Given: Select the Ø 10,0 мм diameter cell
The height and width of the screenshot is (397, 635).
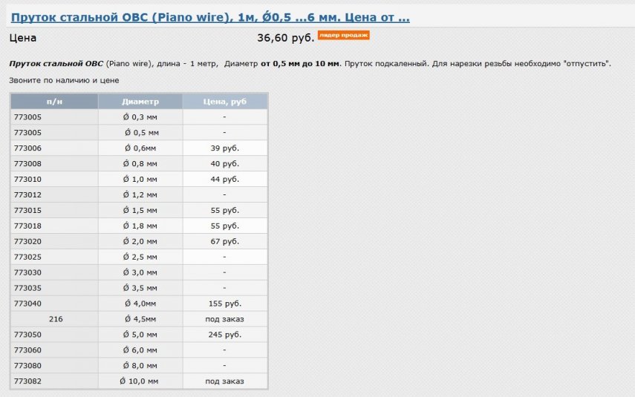Looking at the screenshot, I should (x=140, y=381).
